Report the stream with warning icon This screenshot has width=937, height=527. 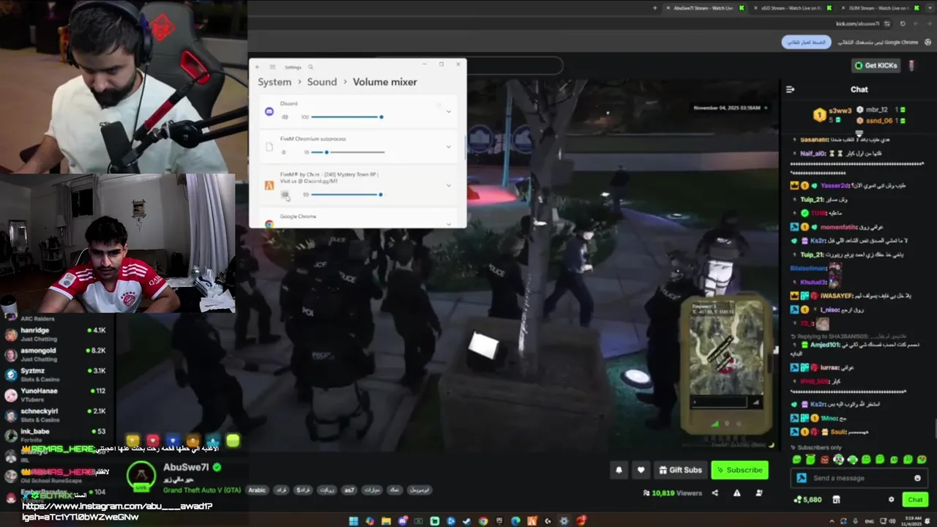[737, 493]
